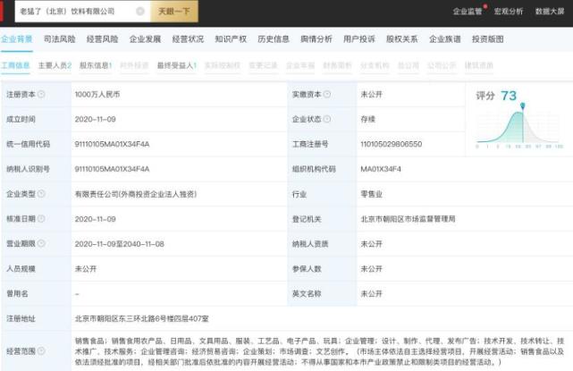This screenshot has height=371, width=573.
Task: Select the 工商信息 sub-tab
Action: [15, 65]
